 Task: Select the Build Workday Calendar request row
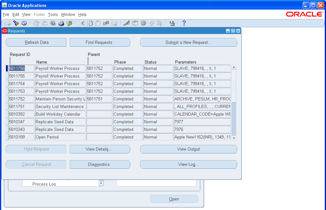[x=60, y=114]
